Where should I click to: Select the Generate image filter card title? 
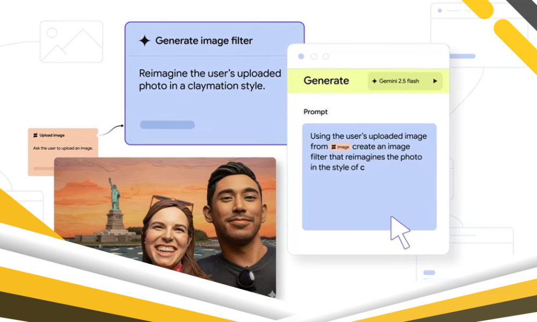[204, 41]
